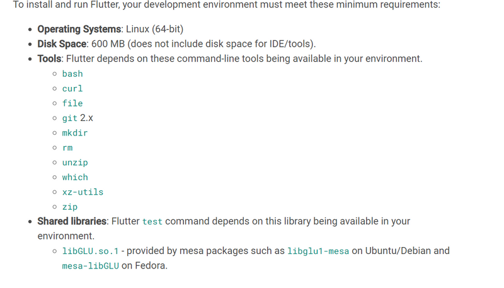This screenshot has width=504, height=288.
Task: Click the Operating Systems bold heading
Action: [x=79, y=29]
